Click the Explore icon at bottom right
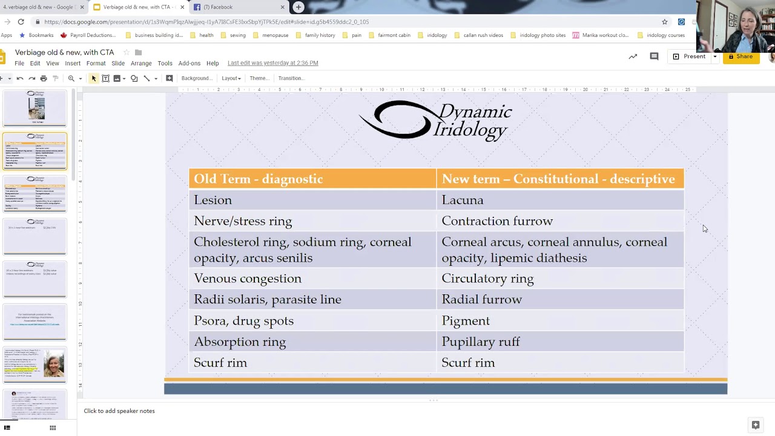 [755, 425]
